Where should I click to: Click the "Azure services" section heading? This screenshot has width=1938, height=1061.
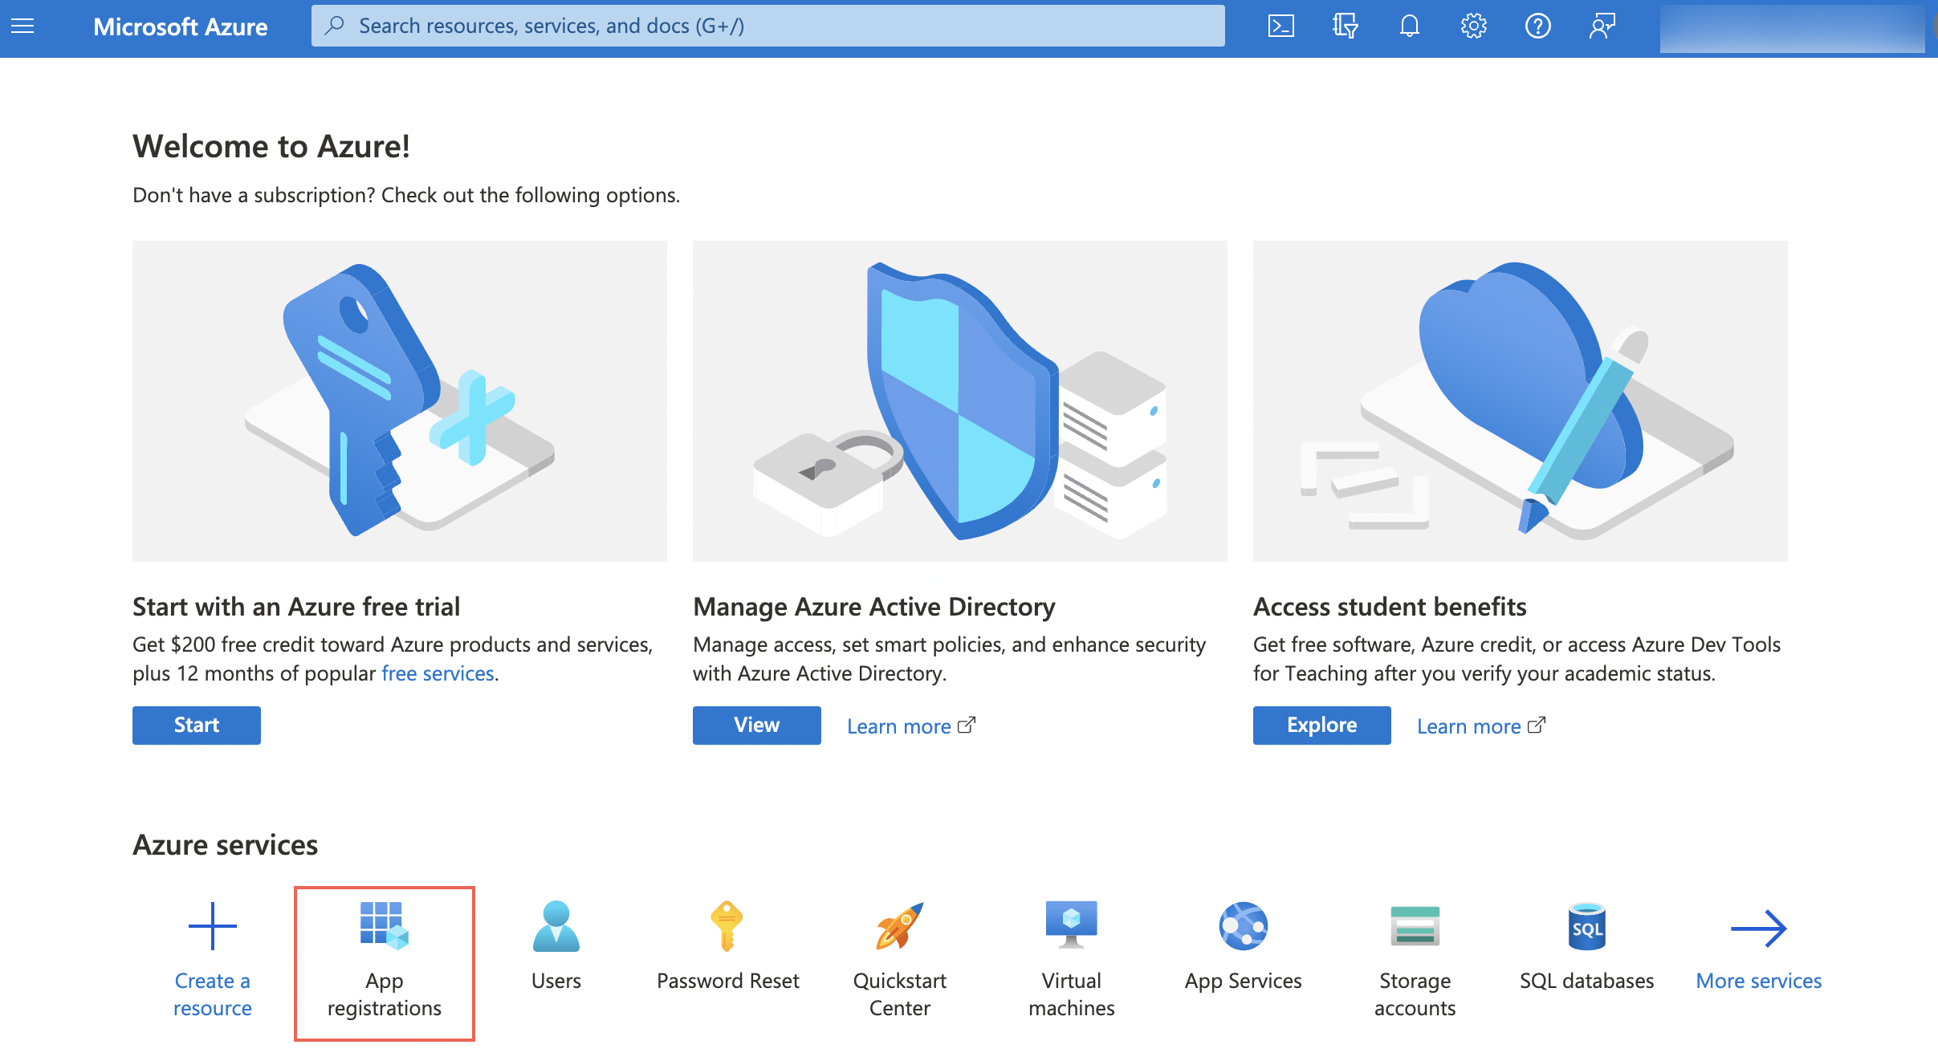pyautogui.click(x=226, y=845)
